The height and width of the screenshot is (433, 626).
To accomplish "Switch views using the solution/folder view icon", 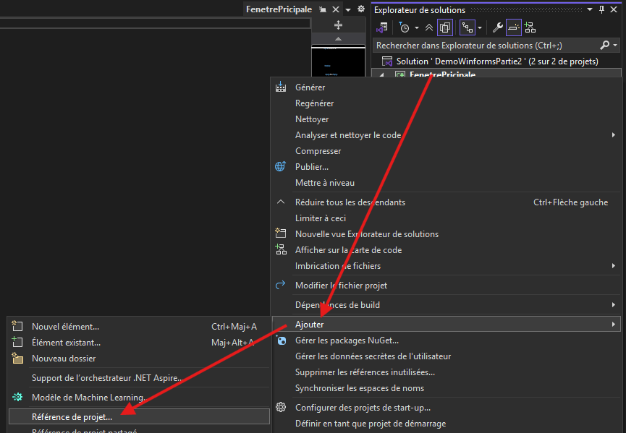I will [381, 27].
